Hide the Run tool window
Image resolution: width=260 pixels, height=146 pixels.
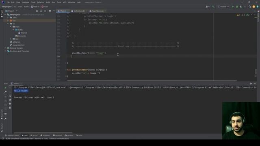coord(255,84)
